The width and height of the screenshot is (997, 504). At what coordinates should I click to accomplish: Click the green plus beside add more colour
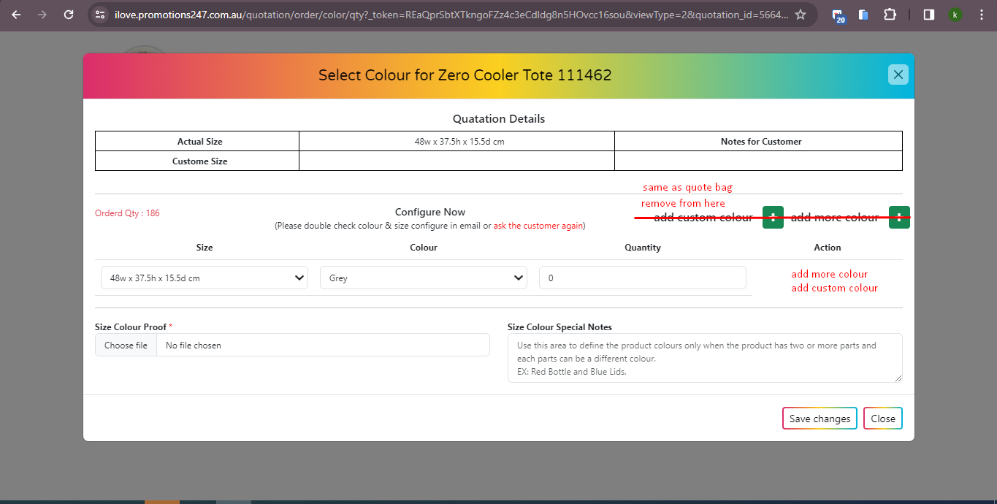pyautogui.click(x=899, y=218)
